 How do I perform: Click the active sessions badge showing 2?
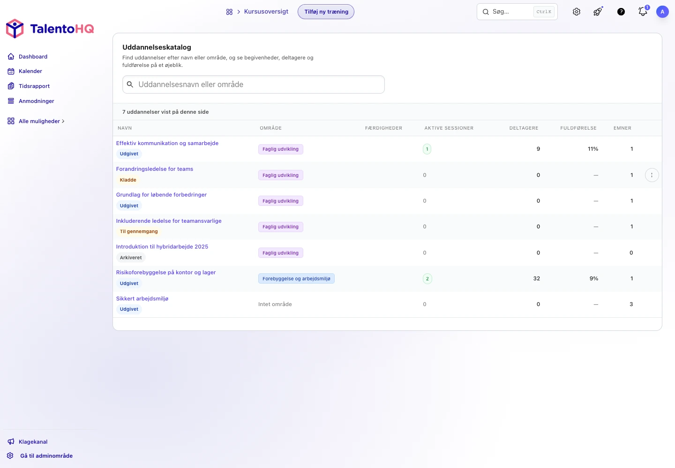[427, 279]
